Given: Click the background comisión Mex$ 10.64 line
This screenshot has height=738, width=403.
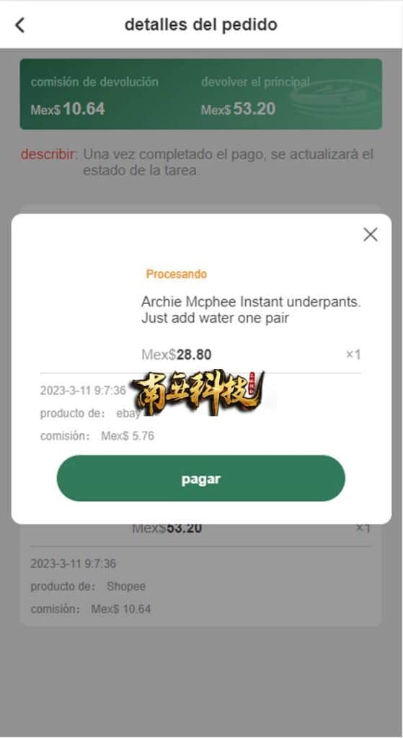Looking at the screenshot, I should pyautogui.click(x=91, y=609).
